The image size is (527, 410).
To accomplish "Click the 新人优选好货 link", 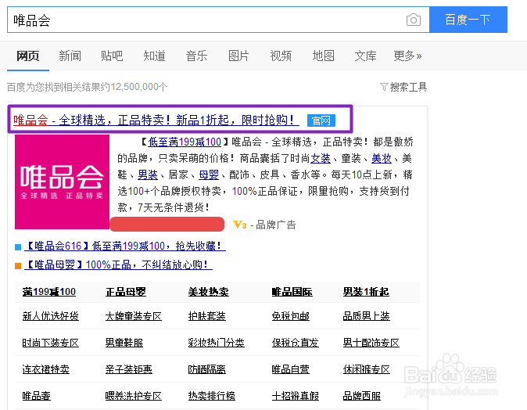I will point(50,316).
